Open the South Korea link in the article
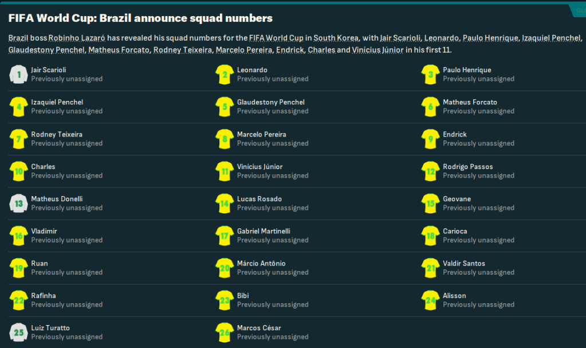The height and width of the screenshot is (348, 586). [x=336, y=38]
